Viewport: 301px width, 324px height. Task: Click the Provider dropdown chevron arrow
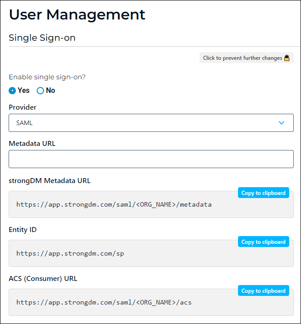(x=282, y=123)
